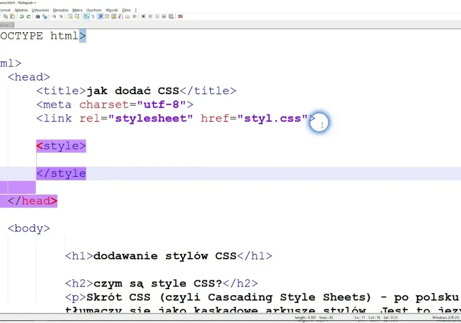Click the paragraph starting 'Skrót CSS'
Screen dimensions: 461x323
click(x=262, y=298)
